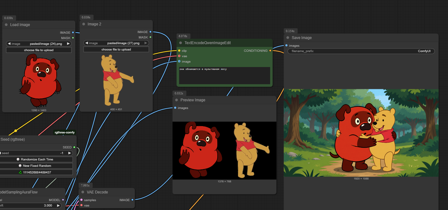Screen dimensions: 448x210
Task: Collapse the Preview Image node via title dot
Action: click(x=176, y=100)
